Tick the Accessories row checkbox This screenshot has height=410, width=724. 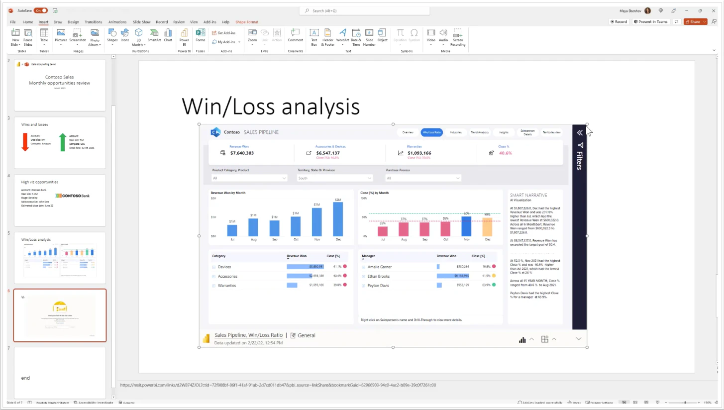[x=214, y=276]
